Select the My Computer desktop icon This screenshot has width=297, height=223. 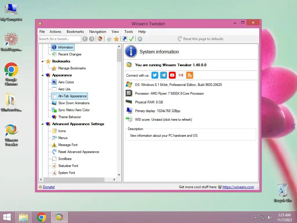[x=11, y=12]
